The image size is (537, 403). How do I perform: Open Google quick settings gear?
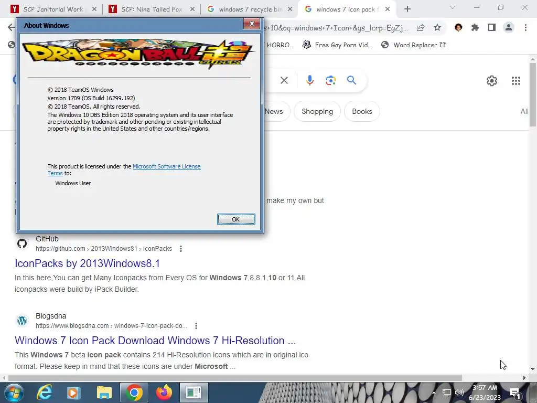click(x=492, y=81)
